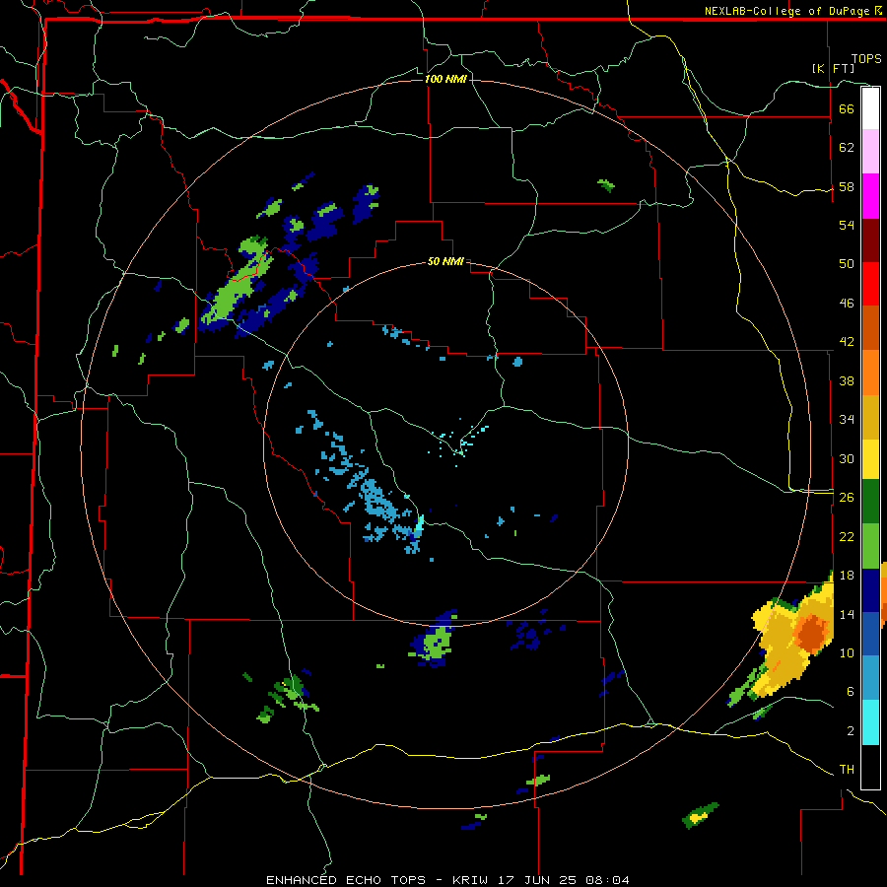Viewport: 887px width, 887px height.
Task: Click the orange core of the eastern storm
Action: [x=812, y=634]
